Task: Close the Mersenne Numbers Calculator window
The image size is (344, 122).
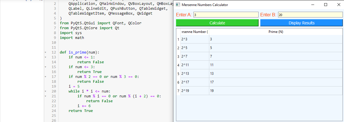Action: click(x=338, y=5)
